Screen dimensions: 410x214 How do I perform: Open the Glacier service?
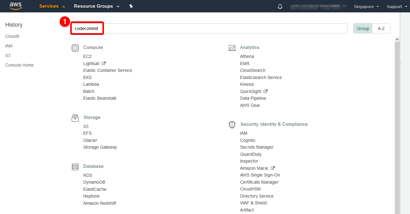click(90, 140)
